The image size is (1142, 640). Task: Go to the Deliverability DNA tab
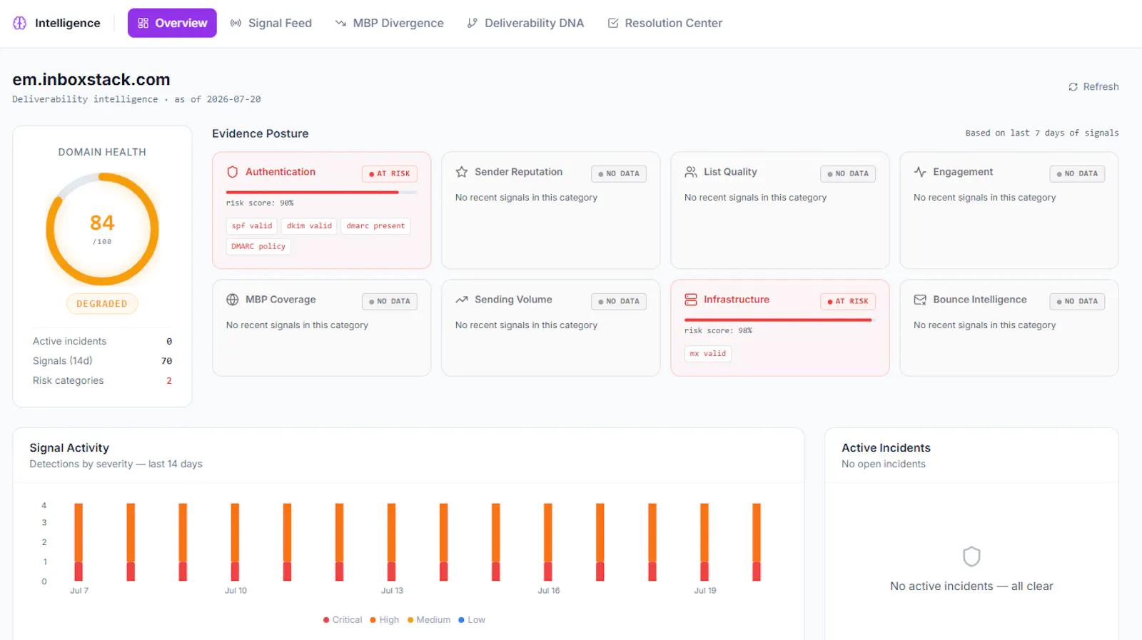(525, 23)
